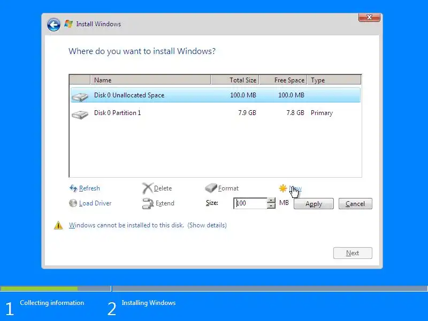The width and height of the screenshot is (428, 321).
Task: Click the setup progress bar
Action: tap(214, 288)
